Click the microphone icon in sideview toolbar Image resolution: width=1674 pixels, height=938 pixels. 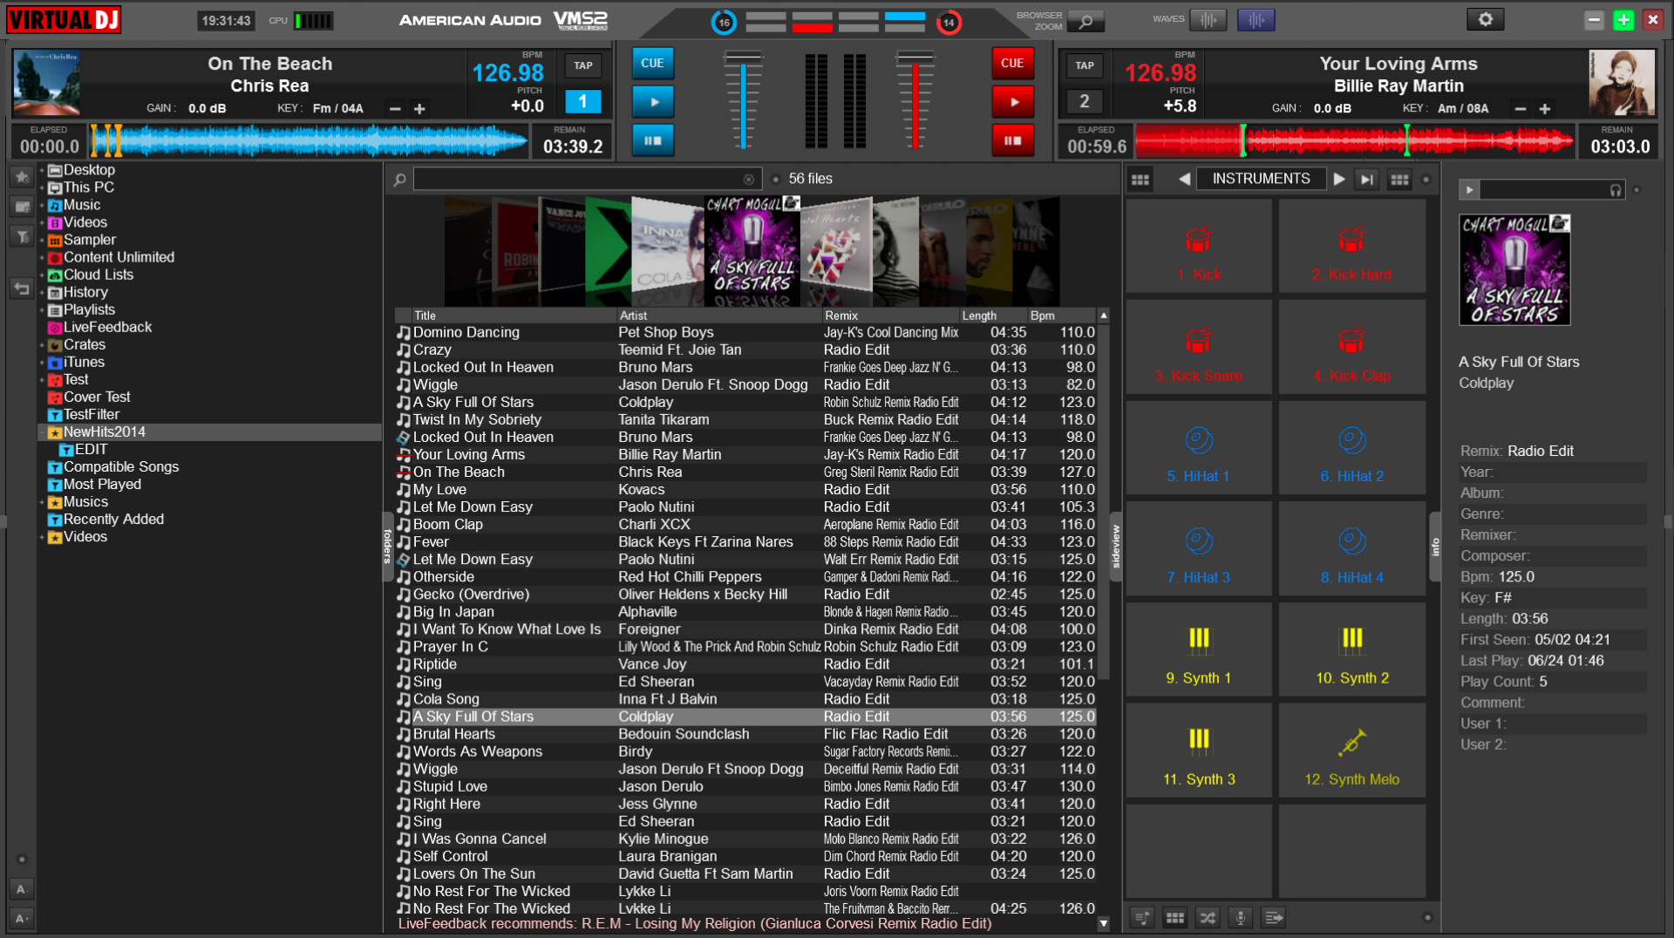pyautogui.click(x=1241, y=917)
